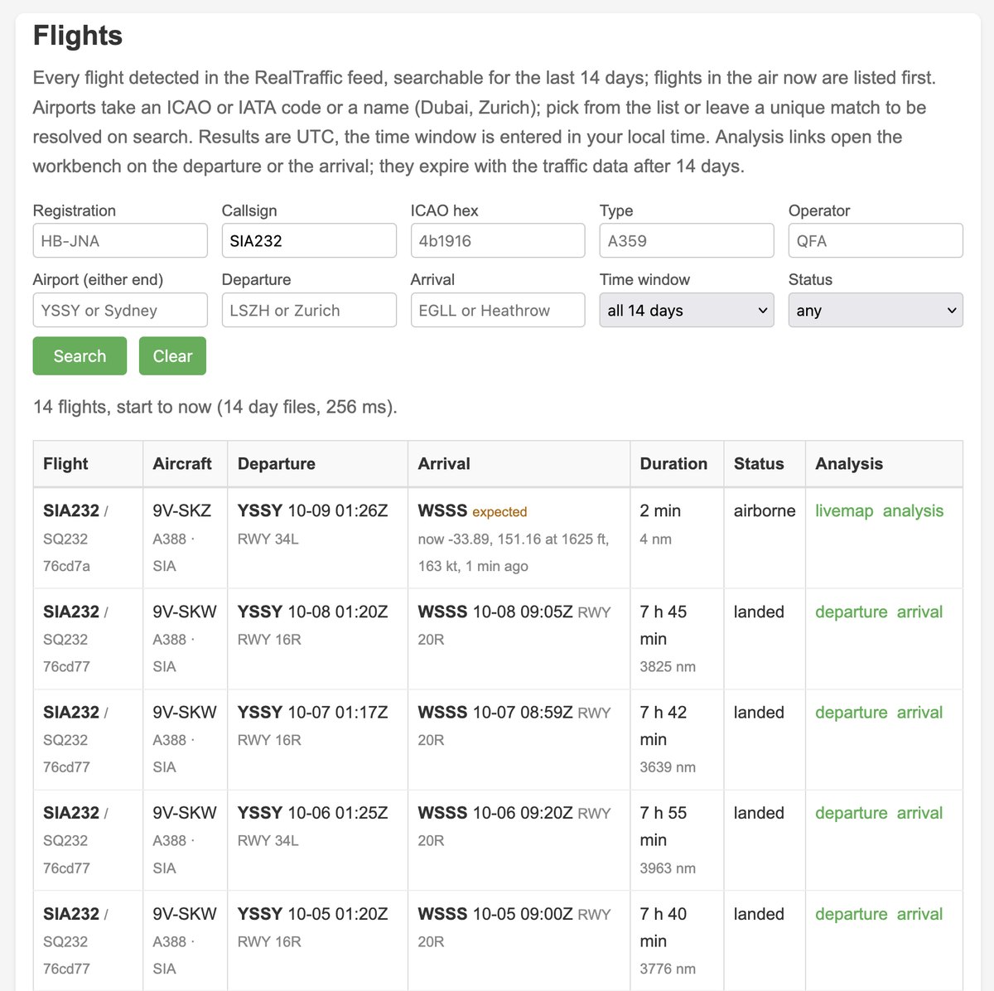Open arrival analysis for 10-06 flight
This screenshot has height=991, width=994.
(919, 813)
